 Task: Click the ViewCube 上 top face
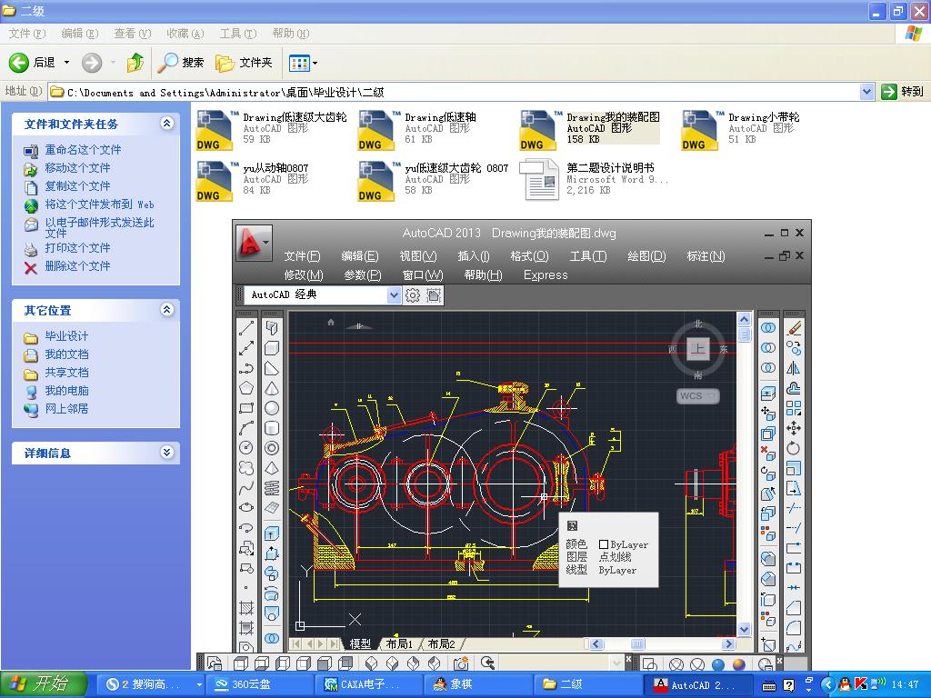click(x=697, y=350)
